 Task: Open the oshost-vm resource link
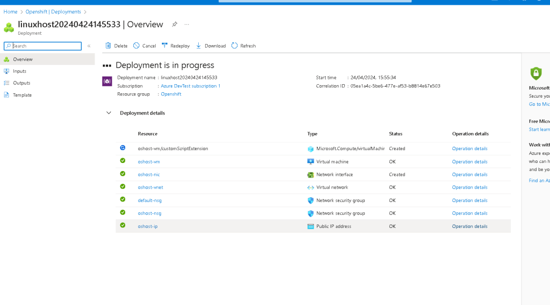coord(149,162)
